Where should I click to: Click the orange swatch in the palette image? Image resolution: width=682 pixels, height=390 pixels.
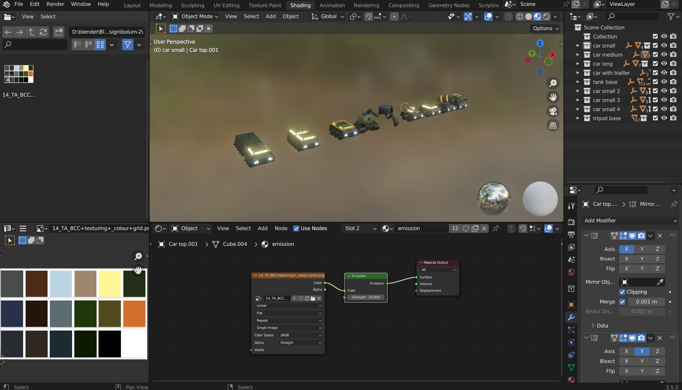pos(134,313)
